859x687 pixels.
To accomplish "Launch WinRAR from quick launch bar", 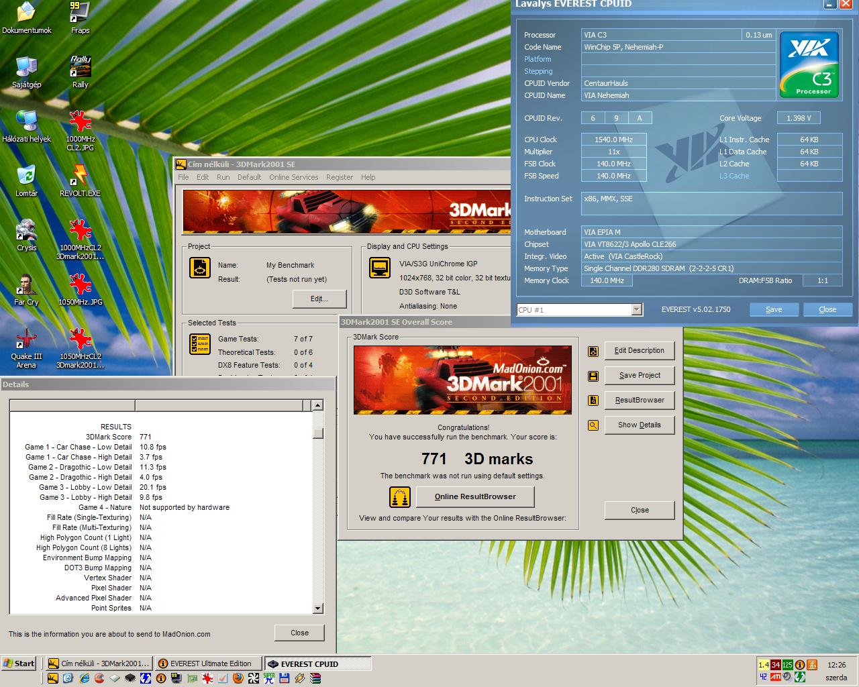I will 315,678.
